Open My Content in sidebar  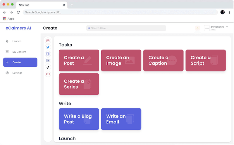(20, 52)
